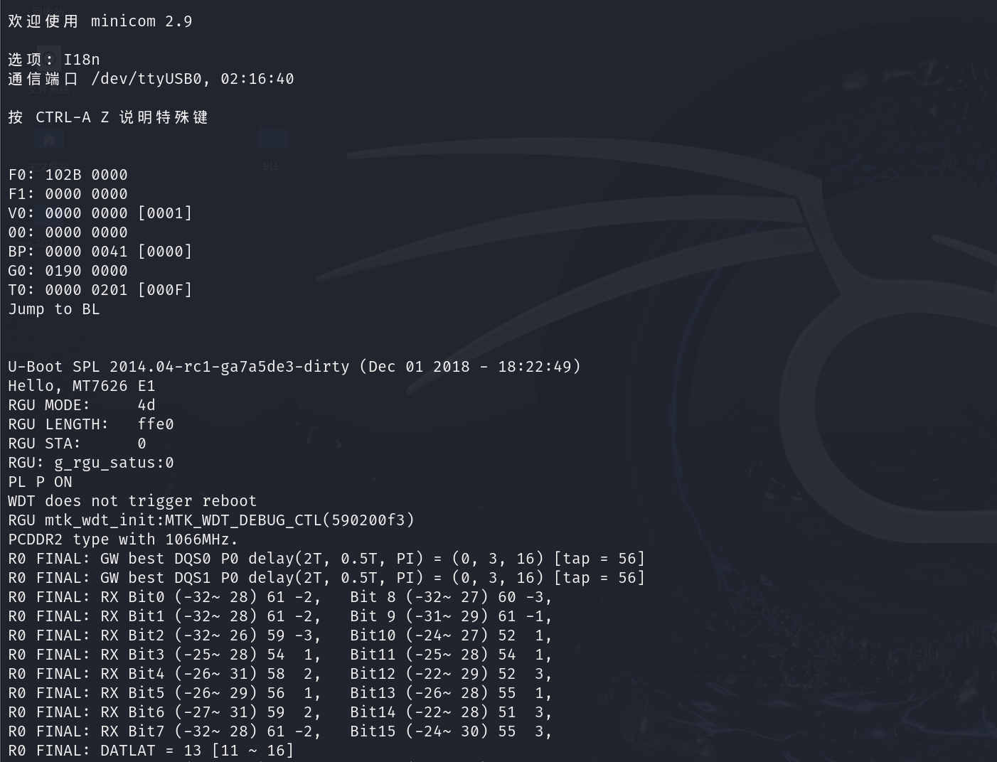Click the PCDDR2 type with 1066MHz line
This screenshot has width=997, height=762.
pos(123,540)
